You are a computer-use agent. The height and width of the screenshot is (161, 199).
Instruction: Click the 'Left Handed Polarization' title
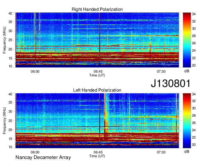coord(97,90)
